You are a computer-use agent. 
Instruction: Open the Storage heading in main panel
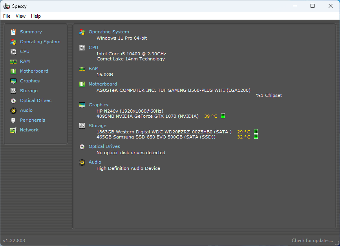[x=97, y=126]
